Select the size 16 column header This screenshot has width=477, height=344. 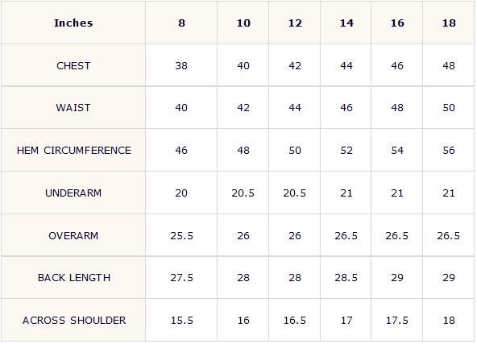[x=397, y=23]
